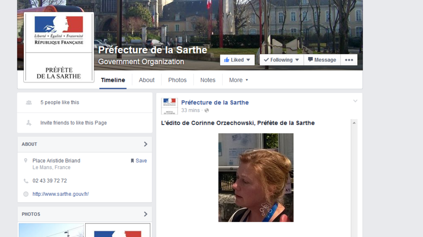The image size is (423, 237).
Task: Open the sarthe.gouv.fr website link
Action: (x=60, y=194)
